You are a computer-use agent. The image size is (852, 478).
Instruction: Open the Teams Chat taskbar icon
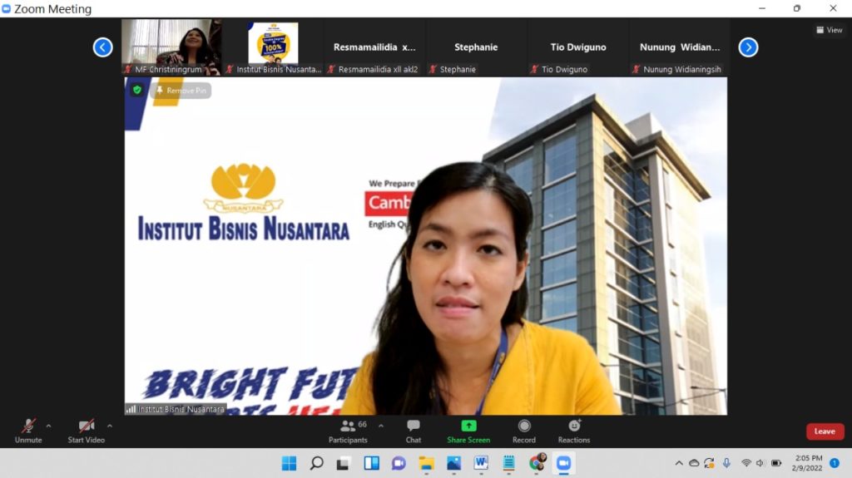coord(399,463)
